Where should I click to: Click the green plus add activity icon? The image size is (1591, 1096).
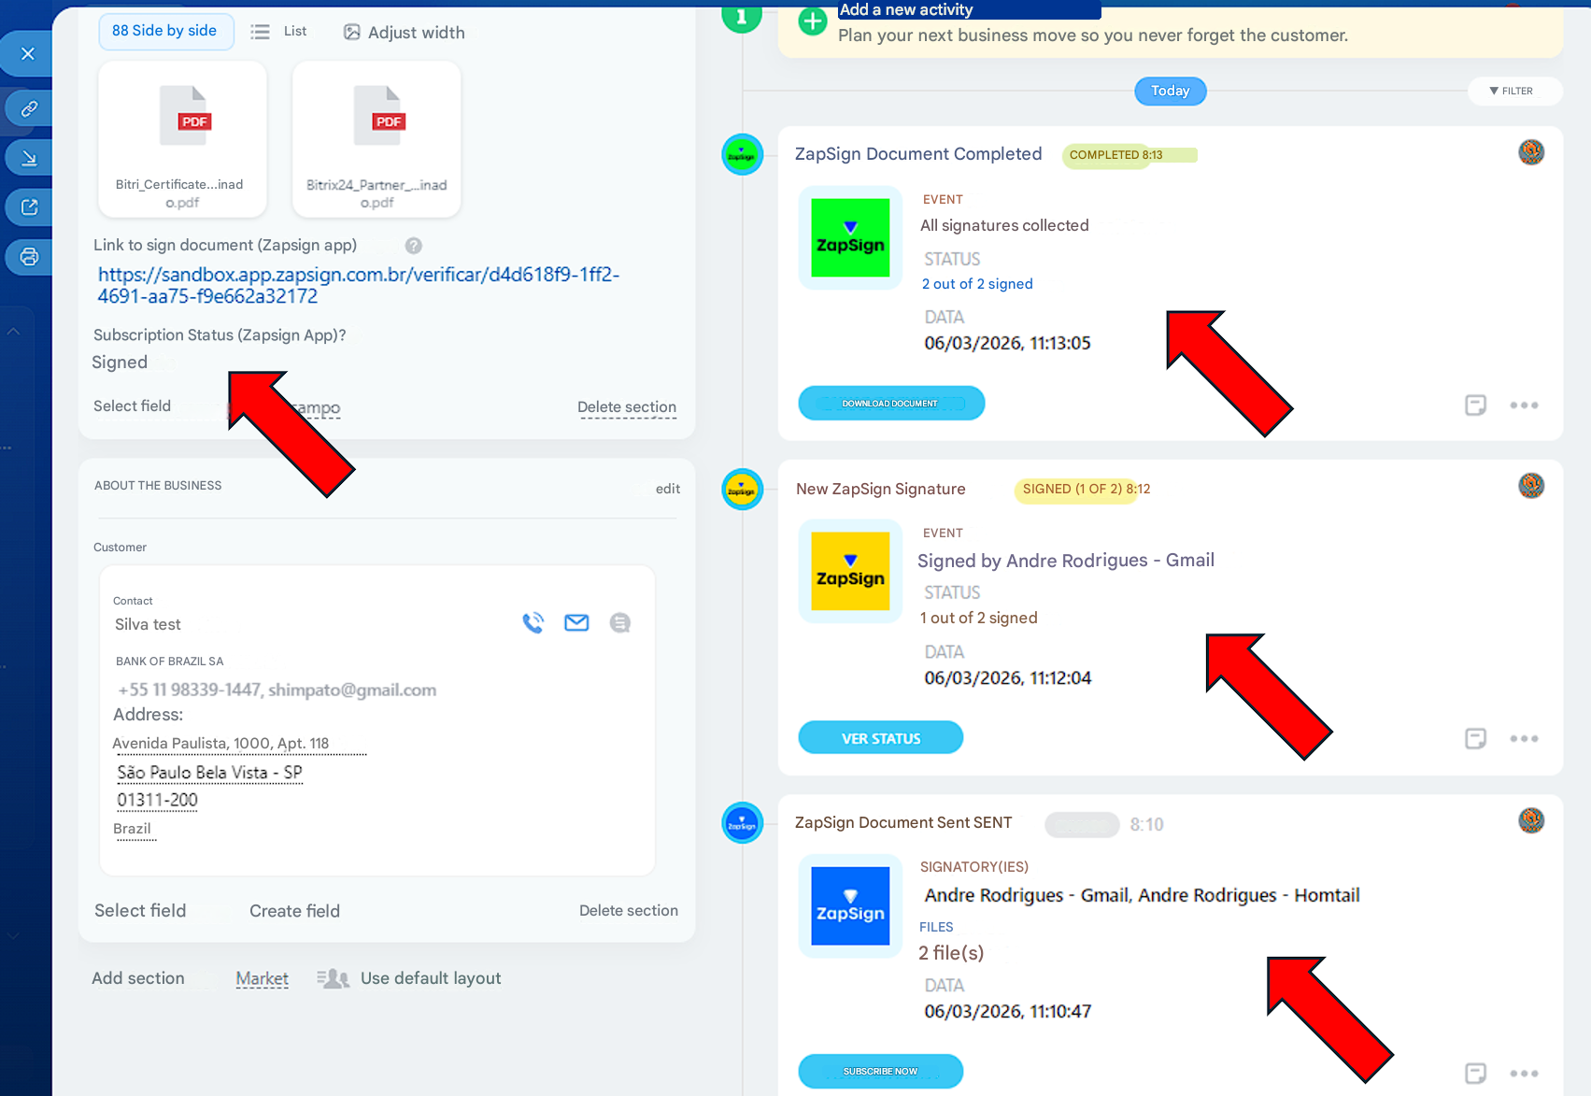click(x=812, y=21)
